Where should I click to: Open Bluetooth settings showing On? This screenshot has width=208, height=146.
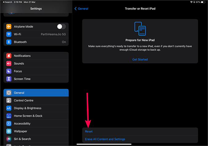coord(36,42)
